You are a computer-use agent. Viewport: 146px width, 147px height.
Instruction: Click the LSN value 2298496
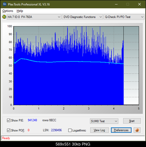pyautogui.click(x=56, y=130)
